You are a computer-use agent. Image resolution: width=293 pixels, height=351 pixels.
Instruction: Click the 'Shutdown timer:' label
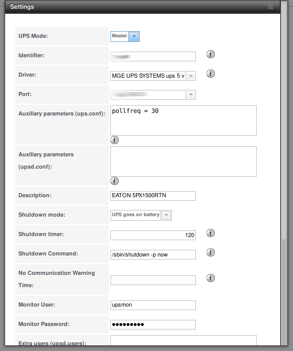coord(41,234)
